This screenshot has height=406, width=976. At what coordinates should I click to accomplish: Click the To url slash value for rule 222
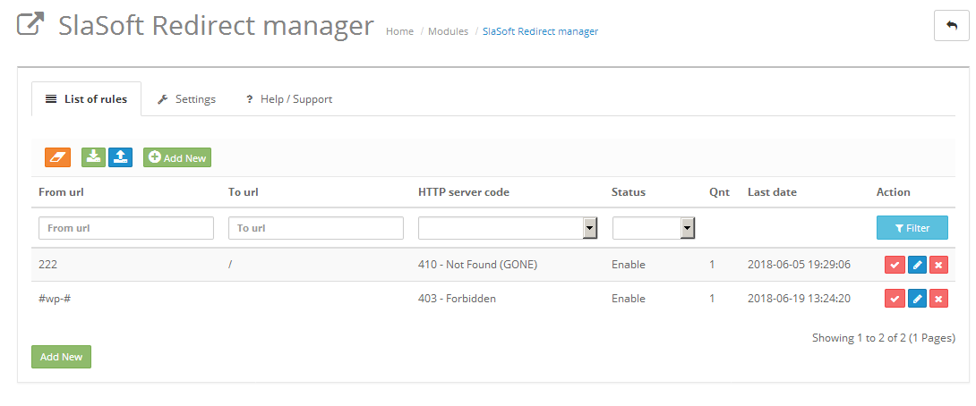230,265
